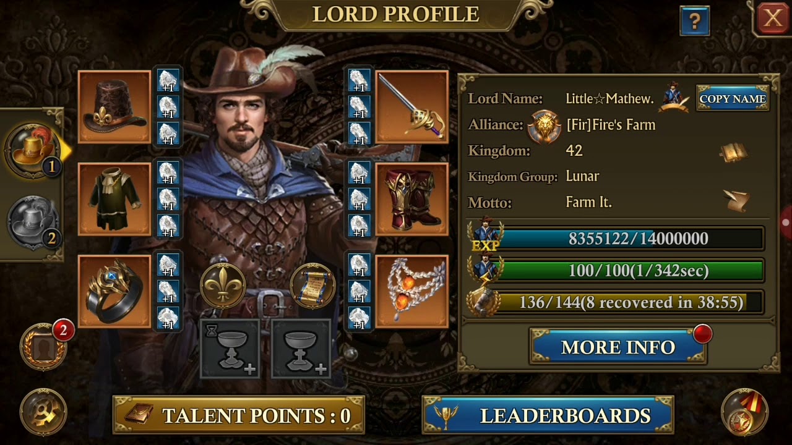
Task: Open the book icon beside Kingdom
Action: (734, 151)
